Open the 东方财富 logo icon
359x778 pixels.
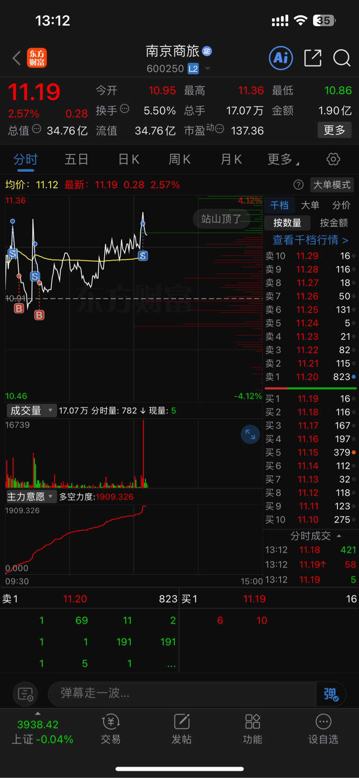[x=37, y=58]
